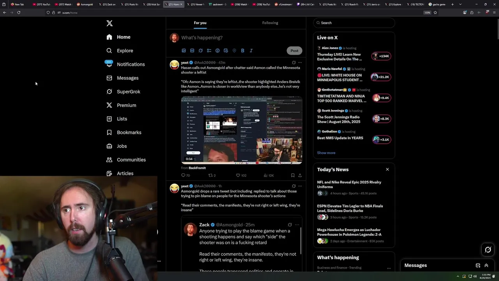Image resolution: width=499 pixels, height=281 pixels.
Task: Switch to the Following tab
Action: pyautogui.click(x=270, y=23)
